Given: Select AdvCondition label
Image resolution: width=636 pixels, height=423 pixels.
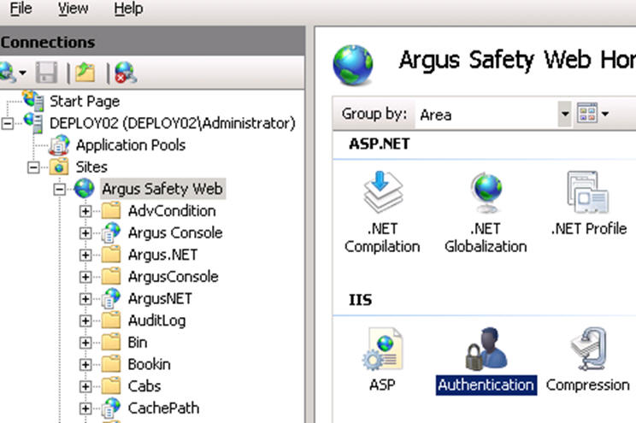Looking at the screenshot, I should 172,211.
